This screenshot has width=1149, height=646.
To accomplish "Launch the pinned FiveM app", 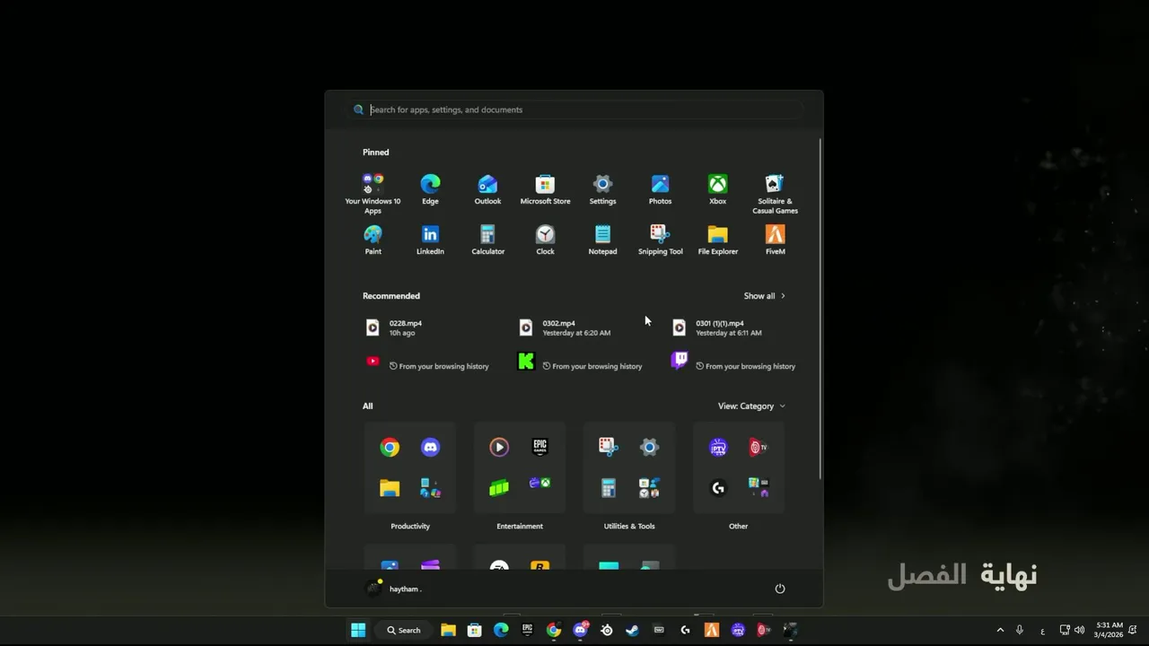I will (775, 240).
